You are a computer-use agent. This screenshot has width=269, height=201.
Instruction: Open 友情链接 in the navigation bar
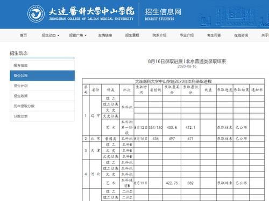[105, 35]
